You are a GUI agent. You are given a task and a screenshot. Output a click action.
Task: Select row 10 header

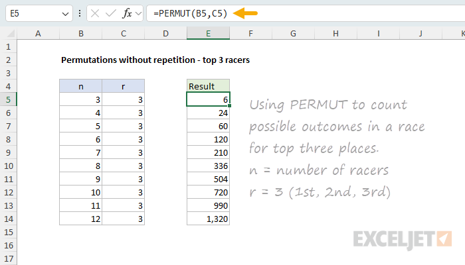[x=8, y=166]
